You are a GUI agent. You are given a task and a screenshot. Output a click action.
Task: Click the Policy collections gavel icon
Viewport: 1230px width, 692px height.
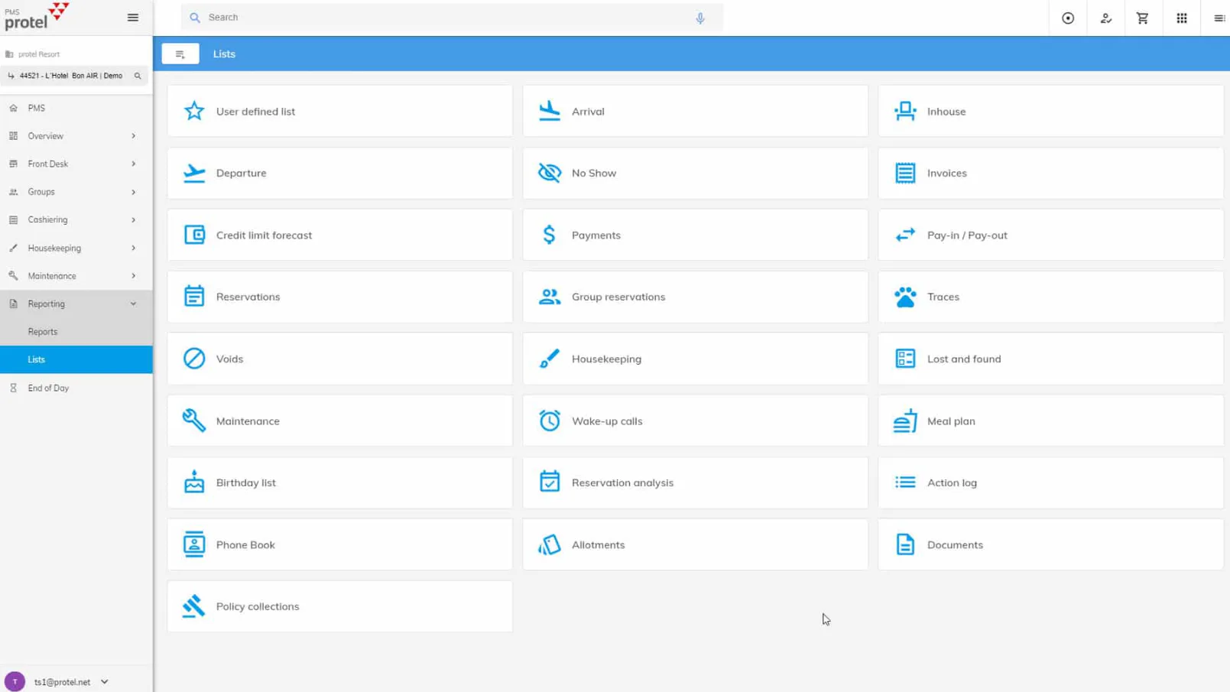point(194,606)
